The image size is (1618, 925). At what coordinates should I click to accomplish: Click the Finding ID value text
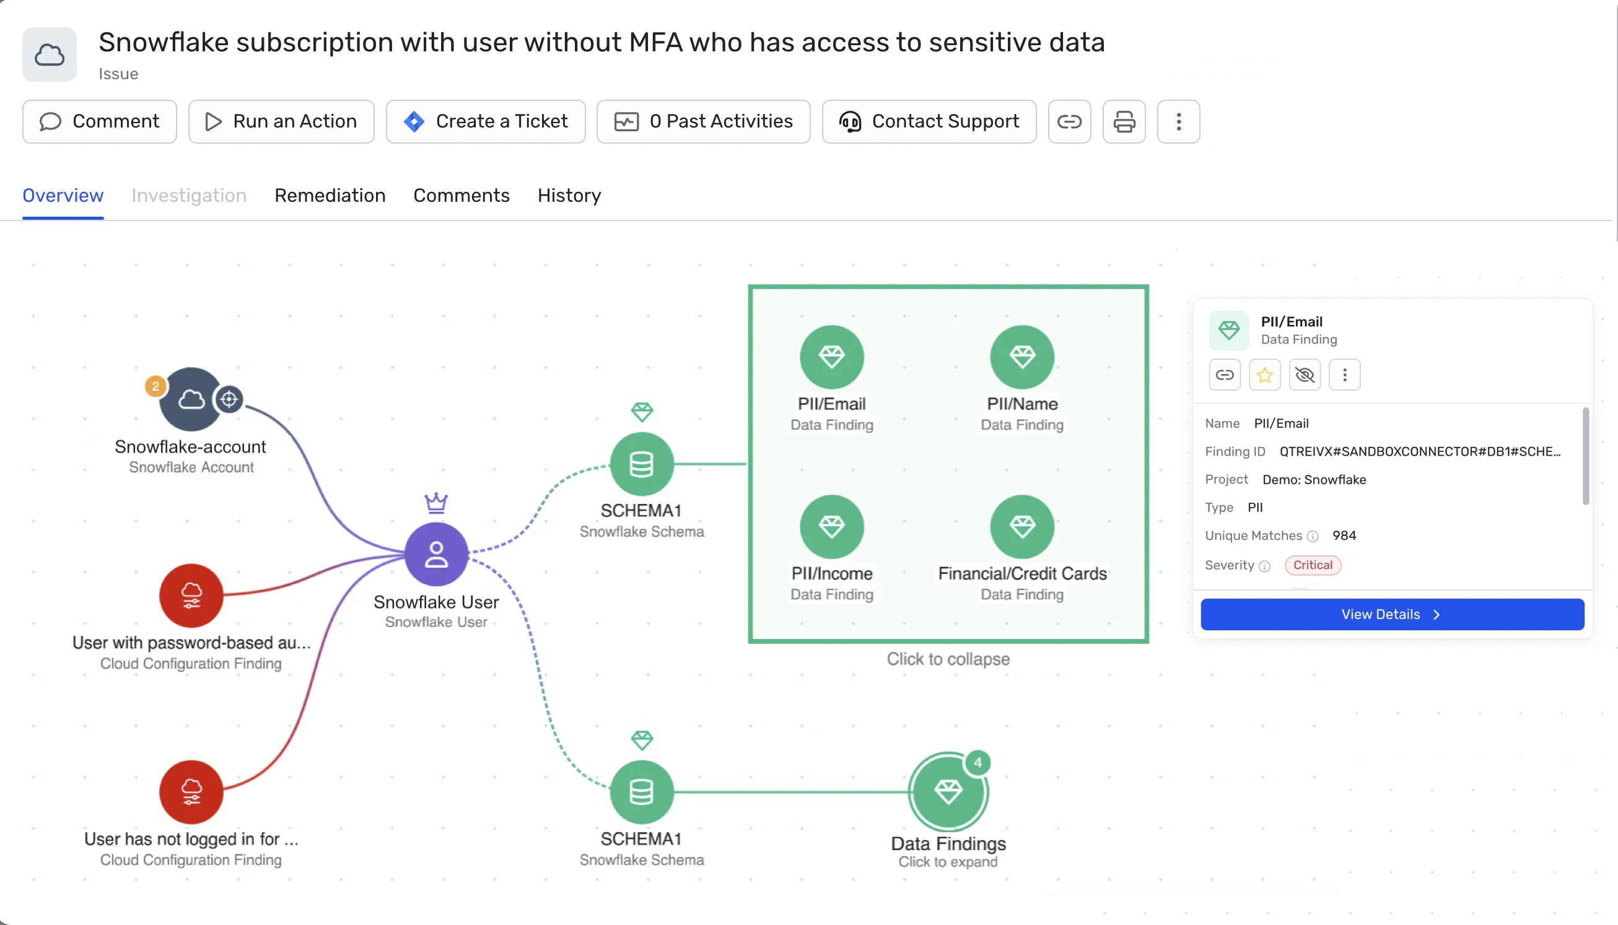(x=1420, y=452)
